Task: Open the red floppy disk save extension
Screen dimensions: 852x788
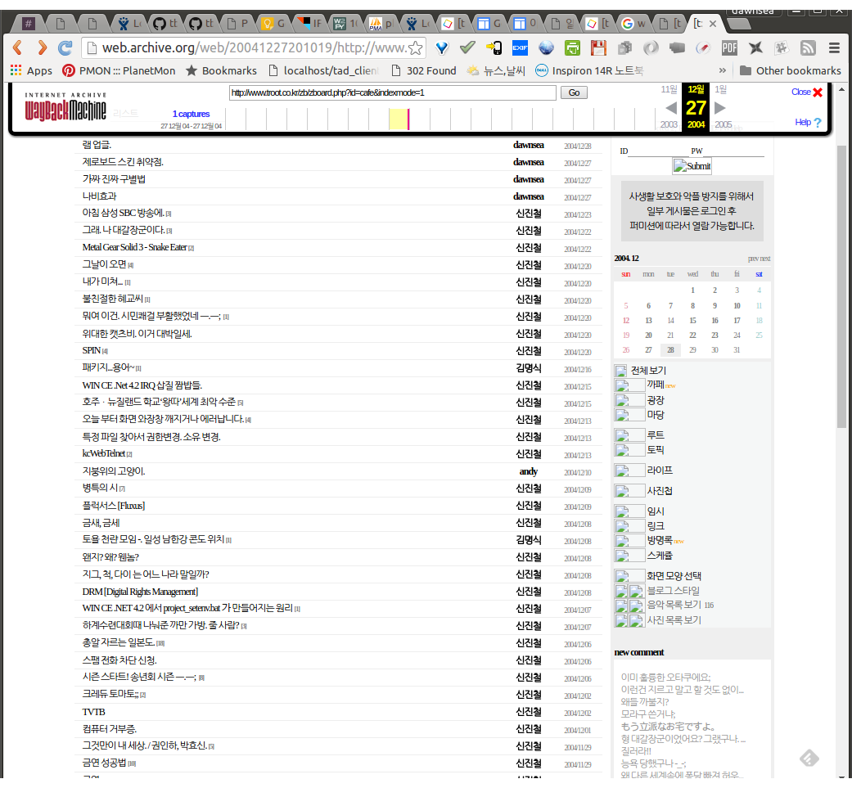Action: point(598,47)
